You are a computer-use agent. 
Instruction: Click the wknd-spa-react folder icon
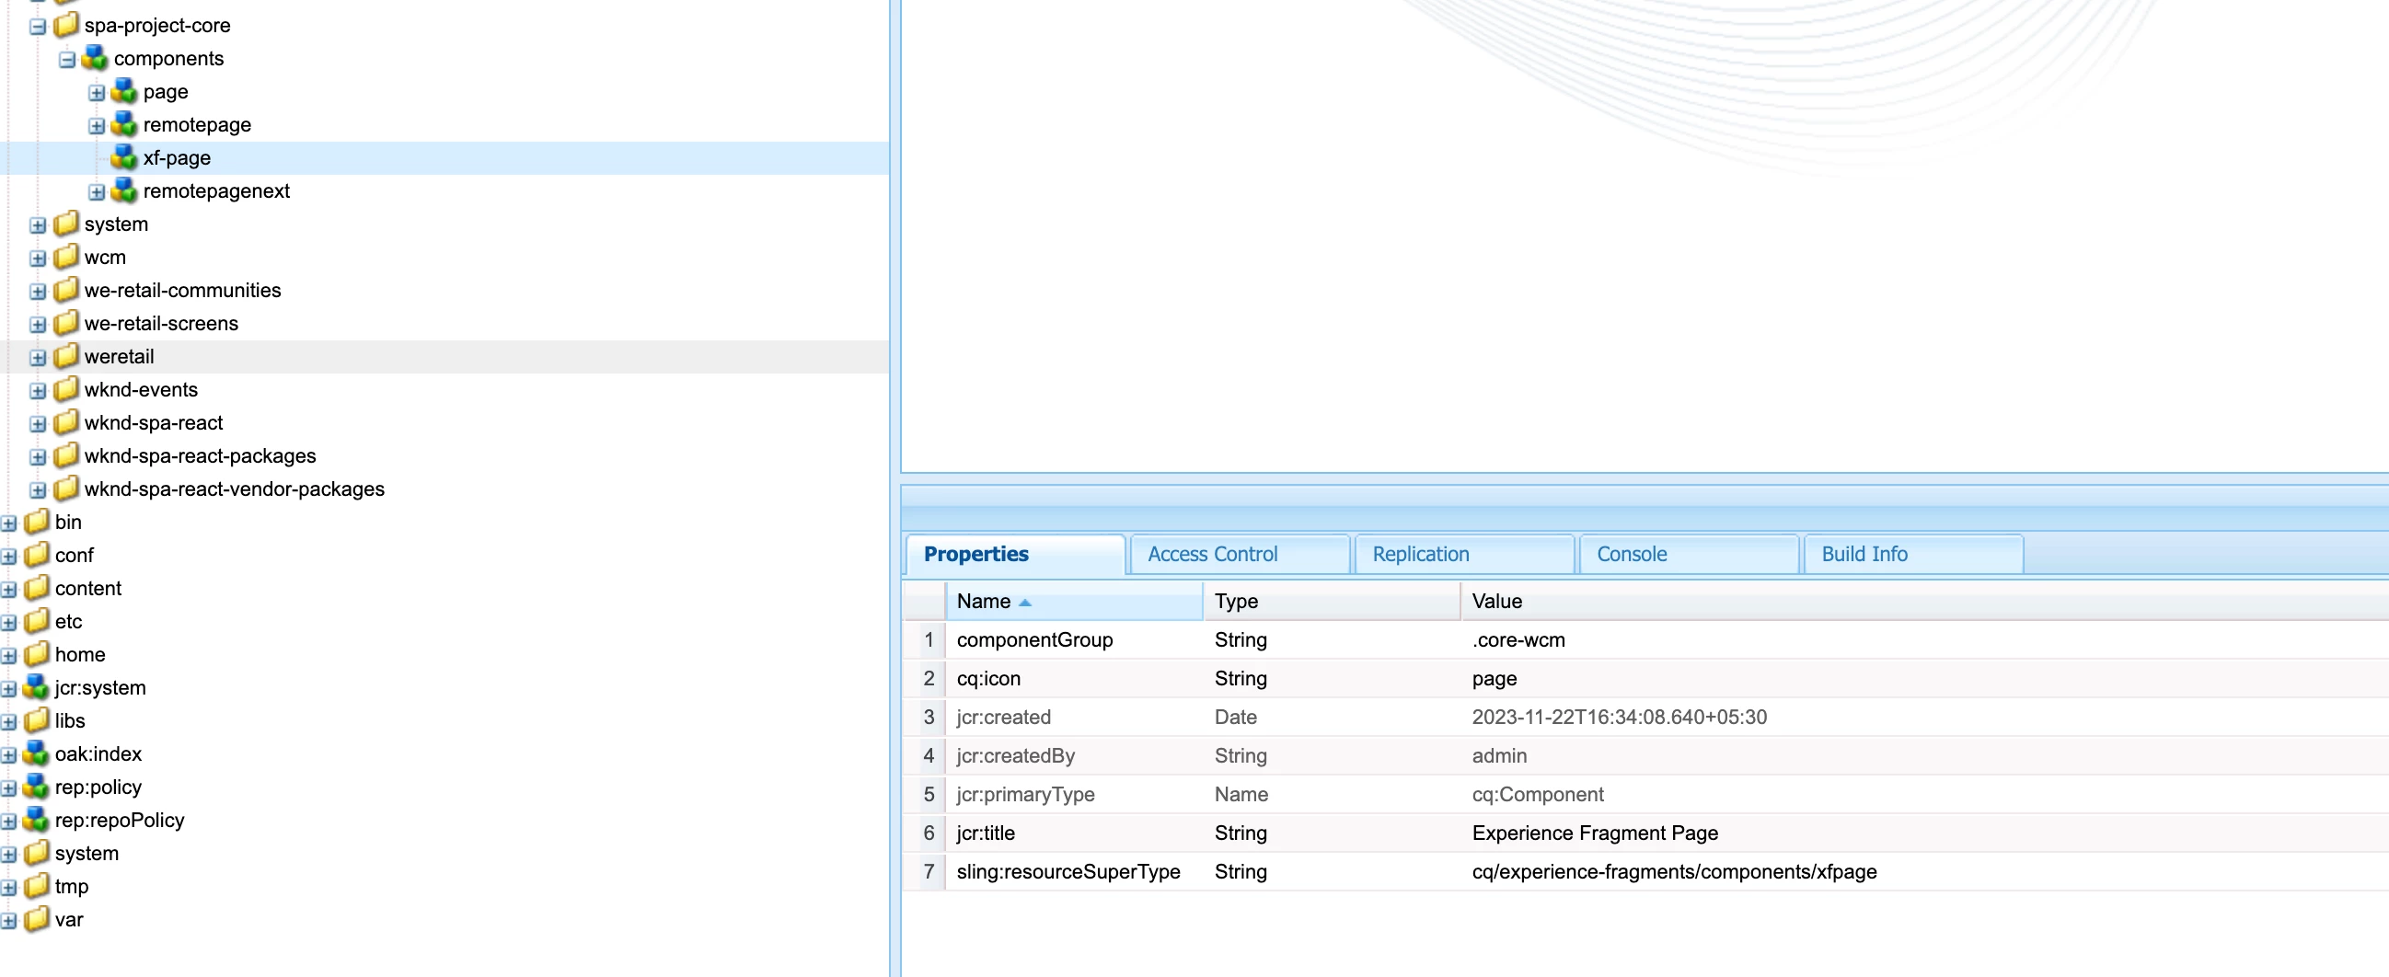click(x=66, y=422)
